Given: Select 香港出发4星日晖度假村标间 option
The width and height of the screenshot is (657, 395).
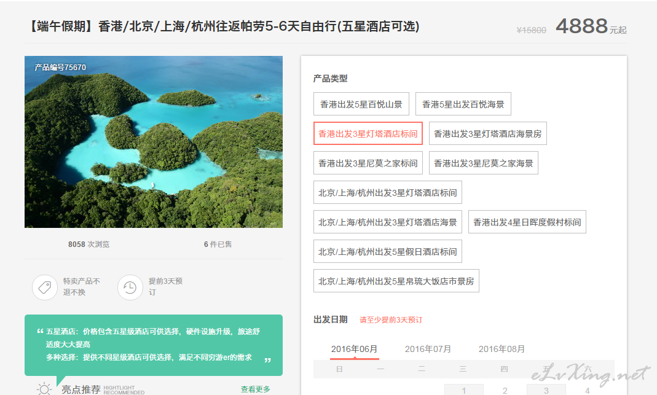Looking at the screenshot, I should 527,222.
